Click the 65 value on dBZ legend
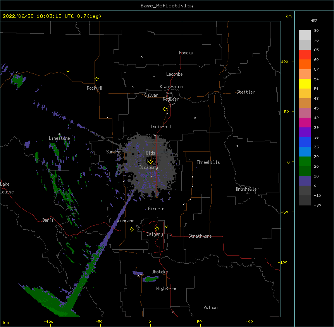Image resolution: width=334 pixels, height=327 pixels. click(316, 50)
